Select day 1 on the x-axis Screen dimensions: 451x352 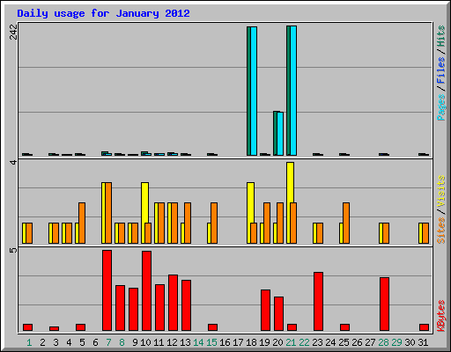pyautogui.click(x=29, y=342)
